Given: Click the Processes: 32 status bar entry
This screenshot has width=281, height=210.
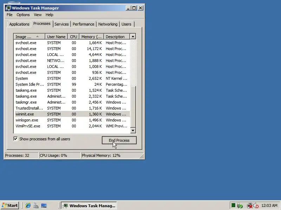Looking at the screenshot, I should point(21,155).
